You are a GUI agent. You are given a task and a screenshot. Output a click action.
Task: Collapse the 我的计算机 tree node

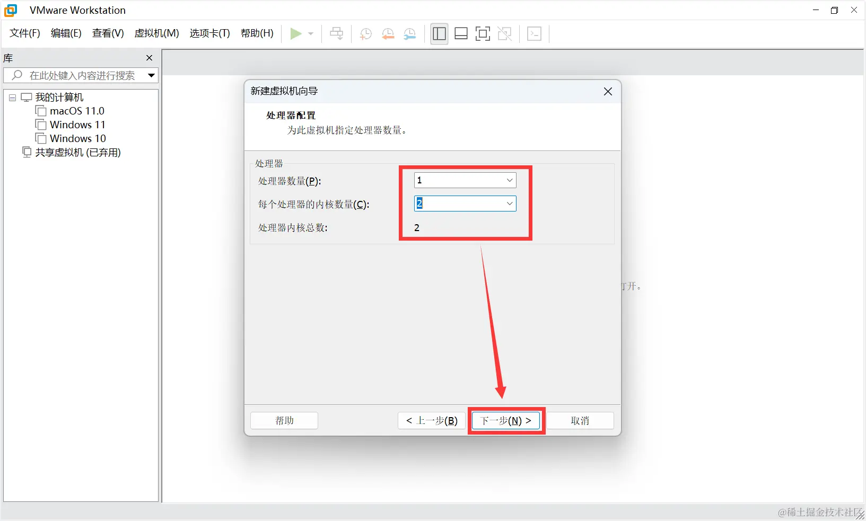coord(12,98)
